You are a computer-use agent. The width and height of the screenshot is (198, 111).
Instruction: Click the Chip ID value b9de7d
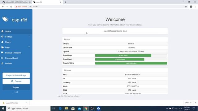(131, 44)
